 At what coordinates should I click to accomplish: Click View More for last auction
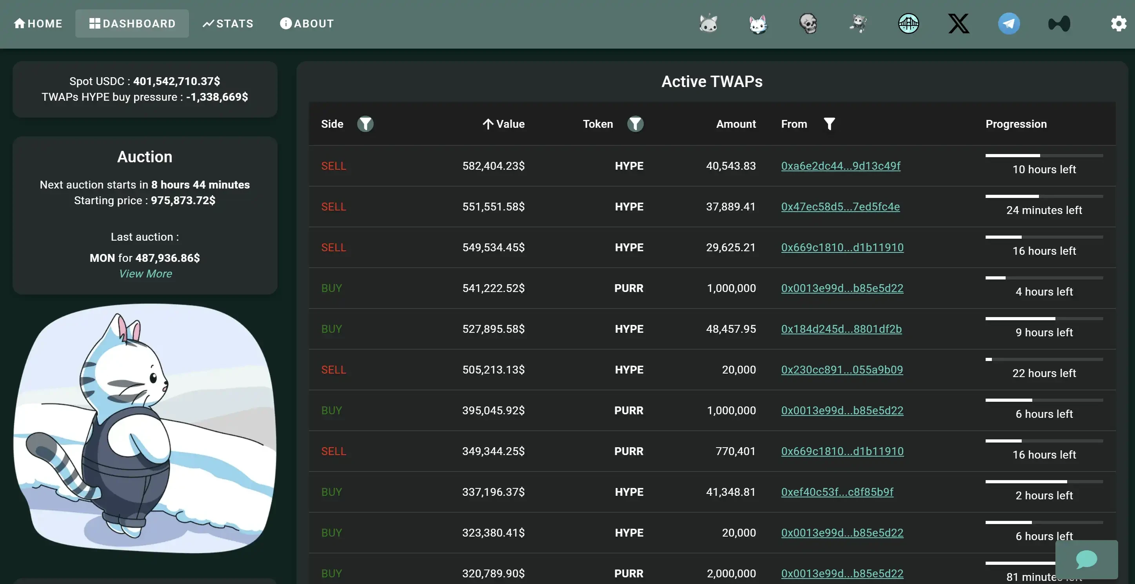pos(145,274)
